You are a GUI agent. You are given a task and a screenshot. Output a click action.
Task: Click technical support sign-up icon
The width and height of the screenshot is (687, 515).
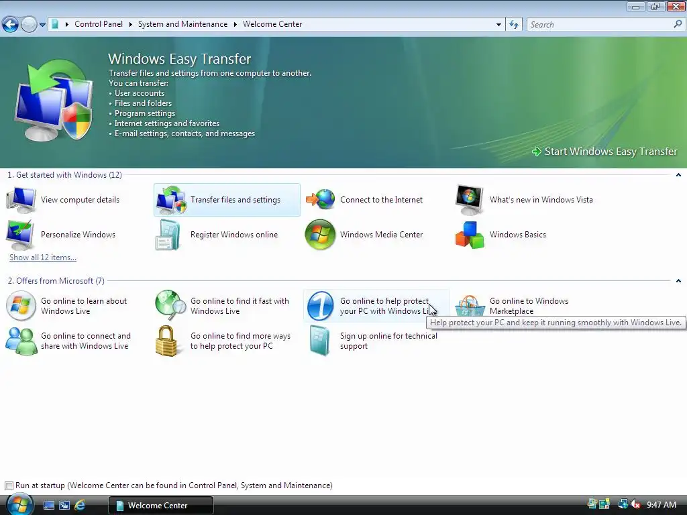tap(319, 341)
